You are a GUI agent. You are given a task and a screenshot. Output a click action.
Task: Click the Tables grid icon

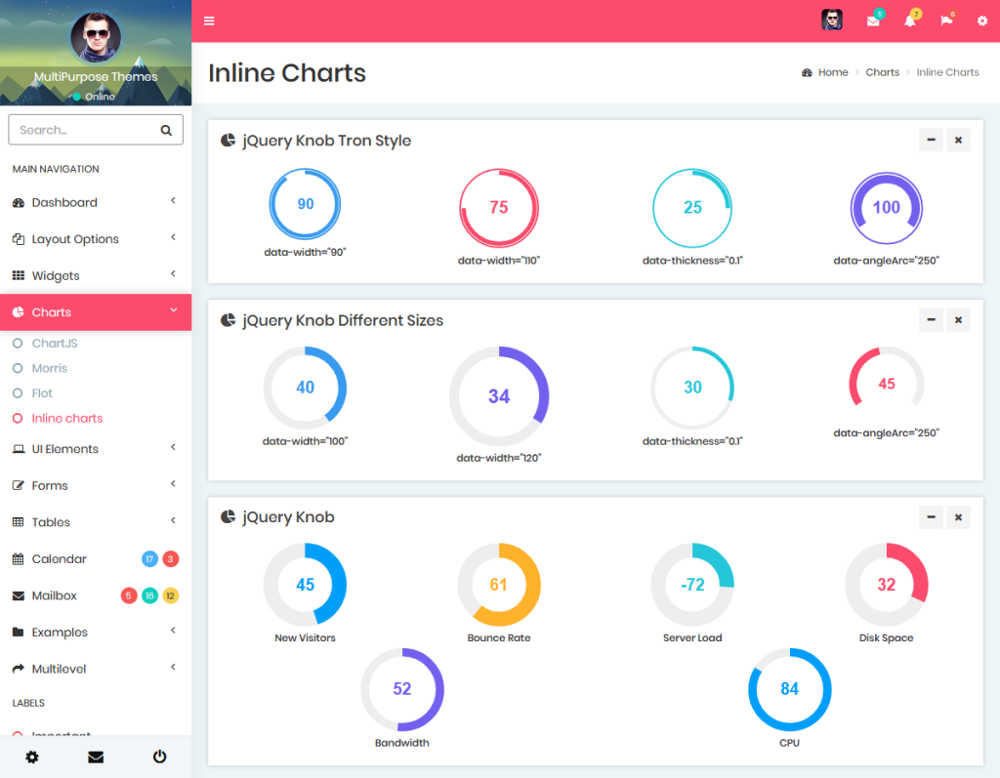19,522
